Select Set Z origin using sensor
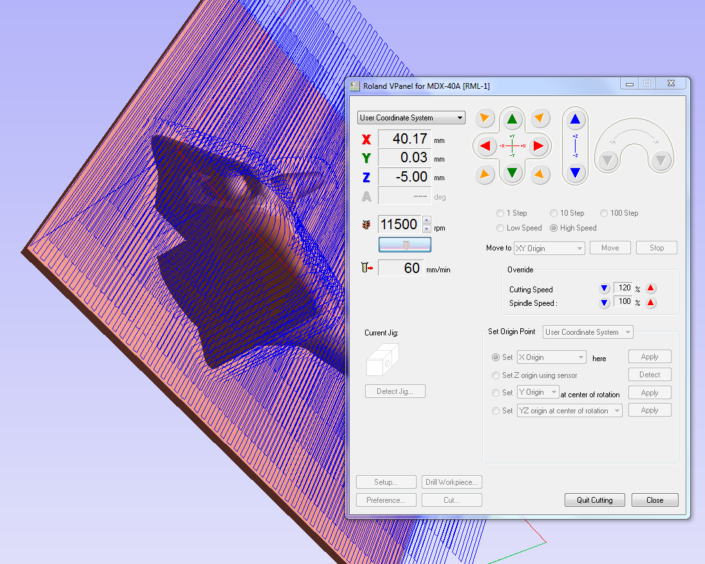Image resolution: width=705 pixels, height=564 pixels. point(496,375)
